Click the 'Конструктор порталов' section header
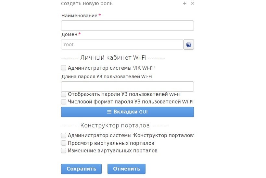The image size is (266, 178). tap(115, 125)
